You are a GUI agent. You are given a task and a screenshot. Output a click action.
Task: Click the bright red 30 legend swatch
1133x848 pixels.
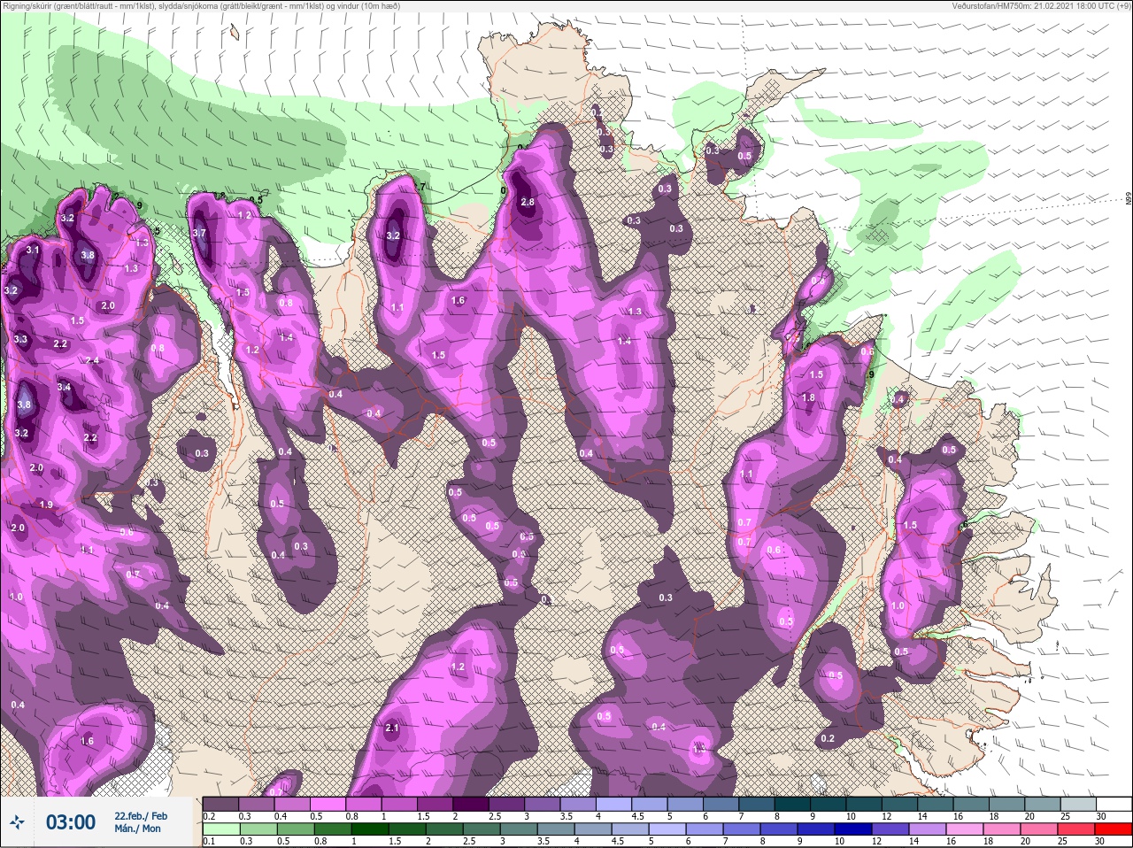(x=1113, y=829)
